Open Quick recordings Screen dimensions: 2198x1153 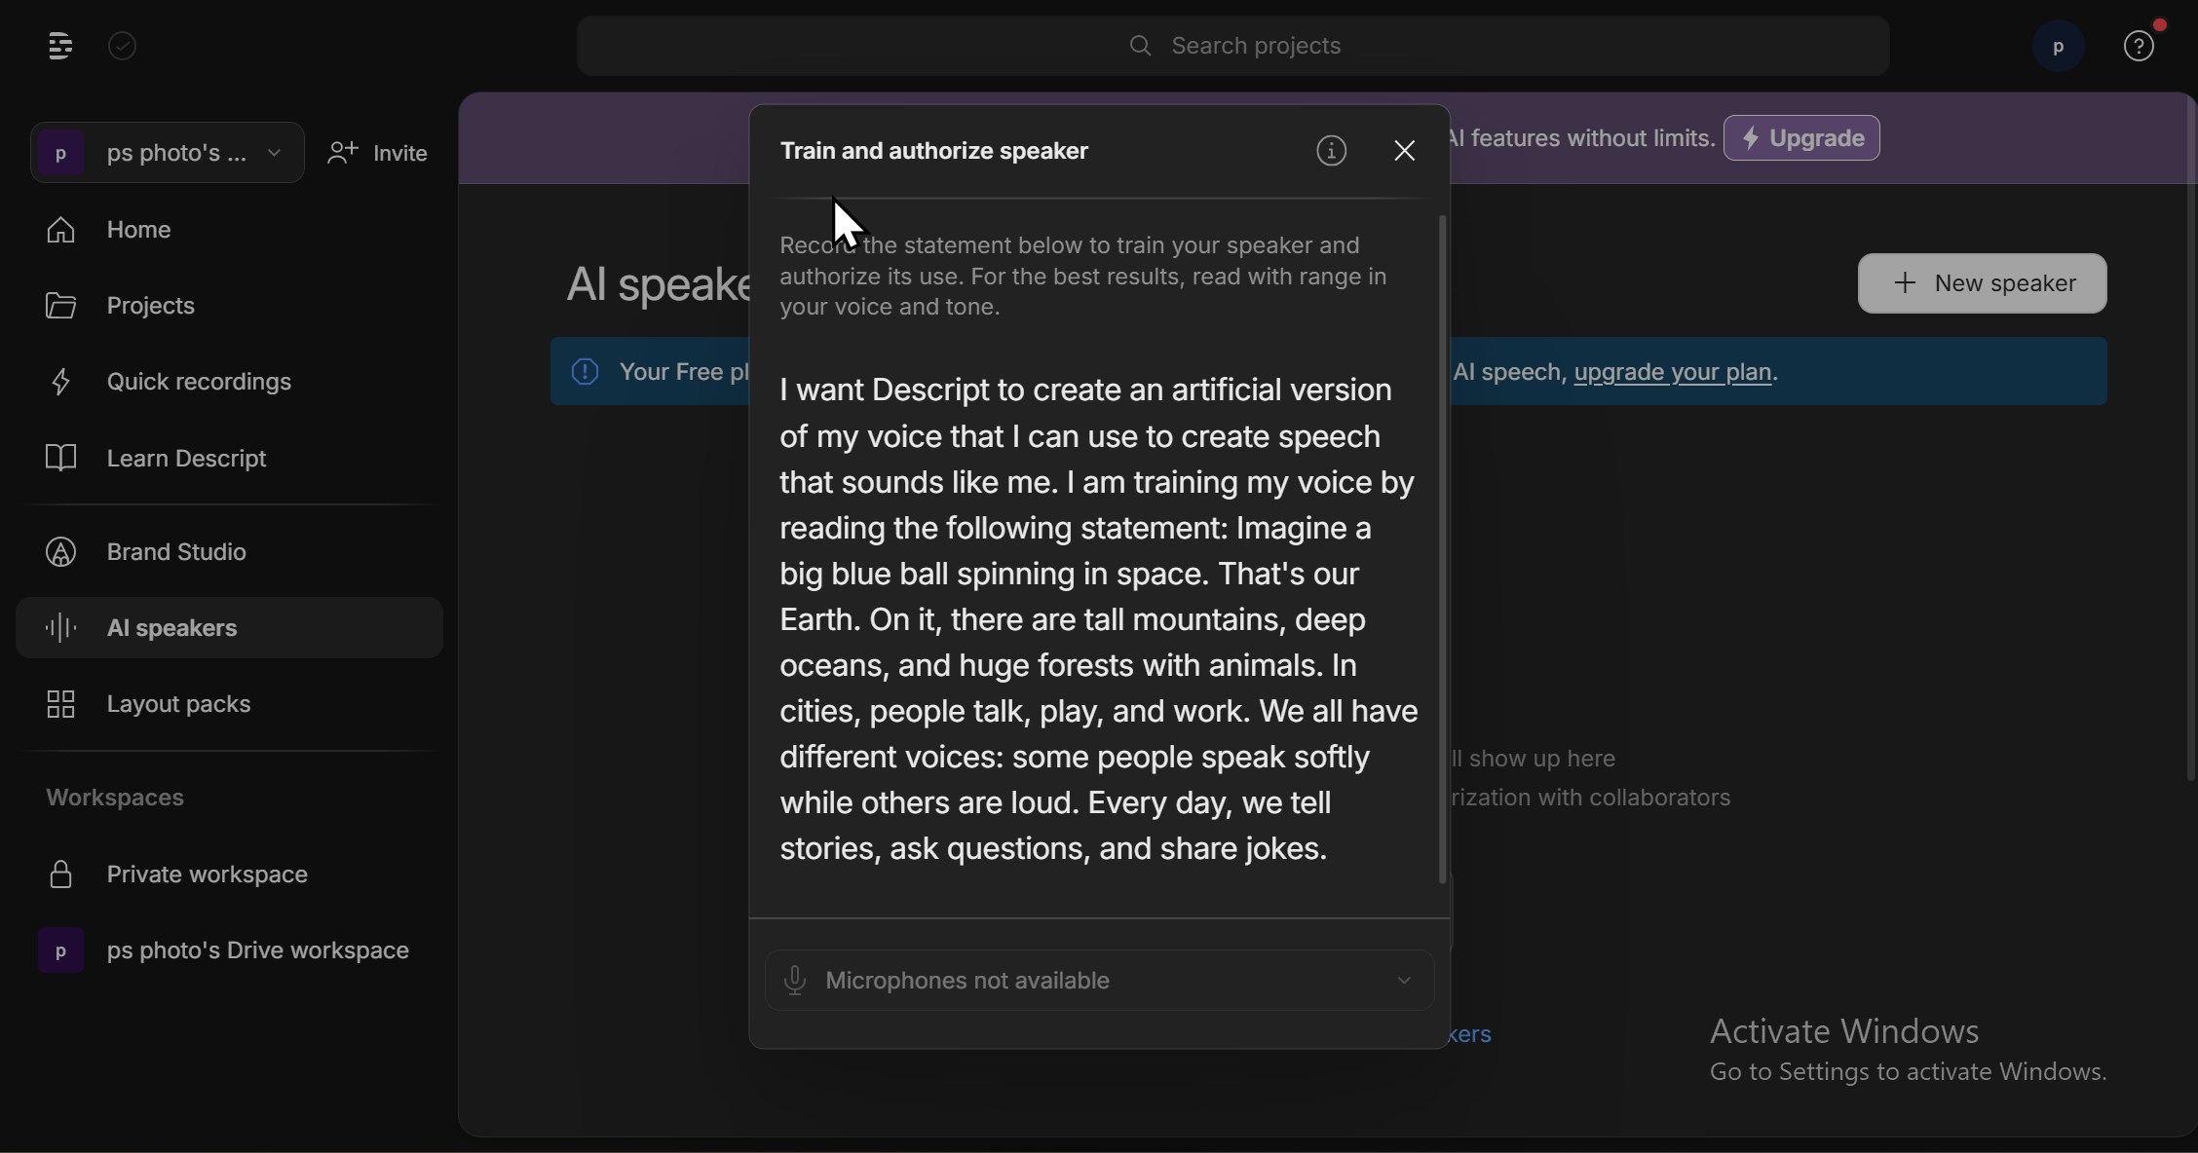(x=229, y=382)
